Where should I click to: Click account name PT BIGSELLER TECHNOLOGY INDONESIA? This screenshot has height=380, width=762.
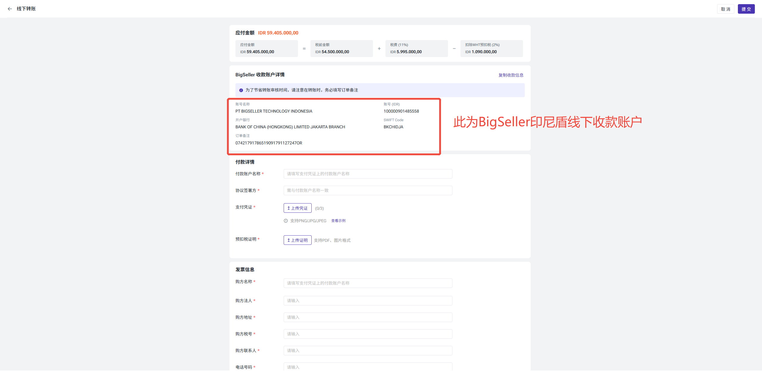(x=274, y=111)
